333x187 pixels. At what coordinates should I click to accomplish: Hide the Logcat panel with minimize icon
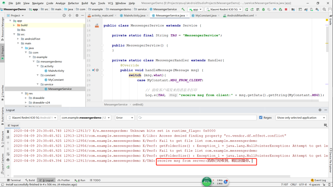[x=325, y=110]
